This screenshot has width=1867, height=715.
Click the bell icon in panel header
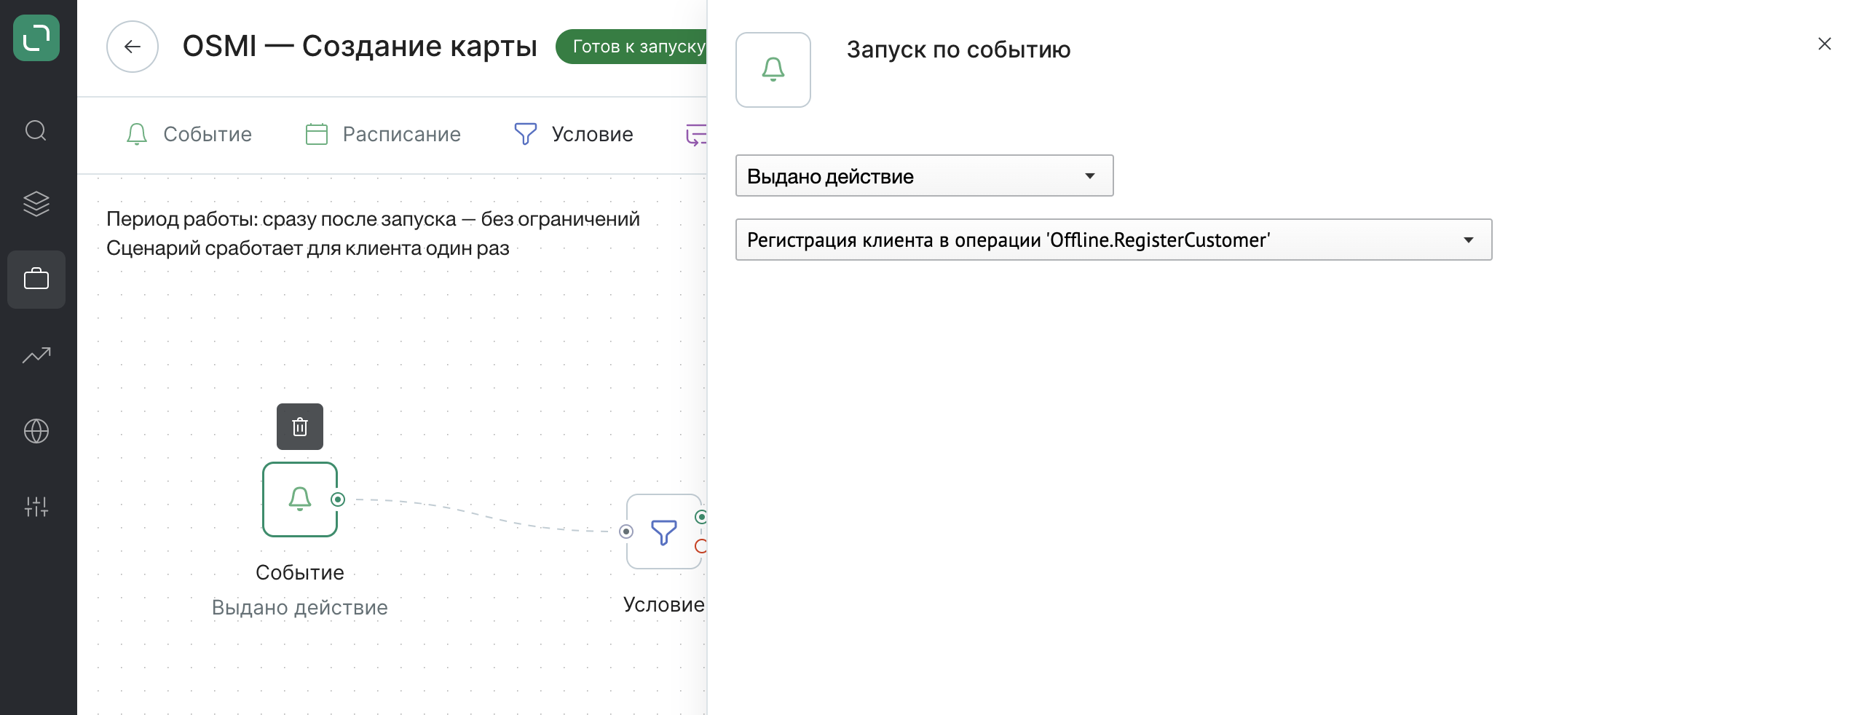coord(773,70)
